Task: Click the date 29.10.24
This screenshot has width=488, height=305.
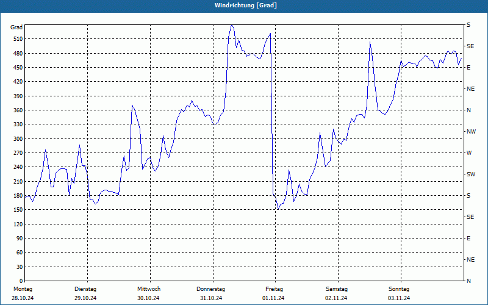Action: [x=85, y=298]
